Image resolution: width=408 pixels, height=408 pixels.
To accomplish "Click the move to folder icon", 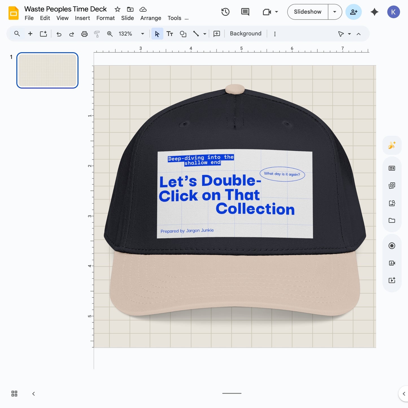I will point(130,9).
